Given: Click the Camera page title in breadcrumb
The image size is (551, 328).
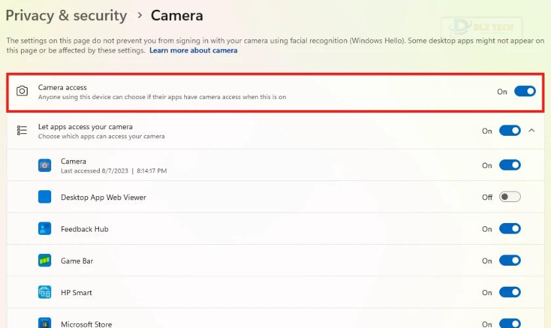Looking at the screenshot, I should [x=176, y=16].
